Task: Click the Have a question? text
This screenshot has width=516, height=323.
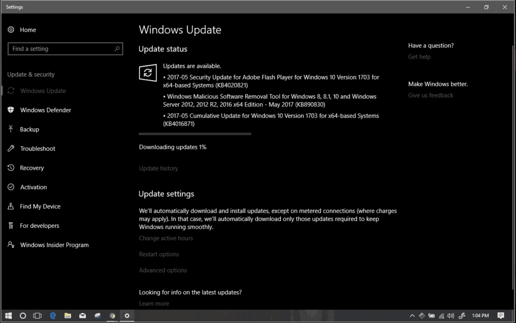Action: coord(431,45)
